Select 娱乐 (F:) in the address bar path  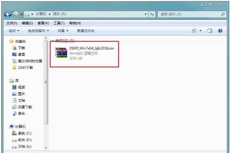(60, 14)
